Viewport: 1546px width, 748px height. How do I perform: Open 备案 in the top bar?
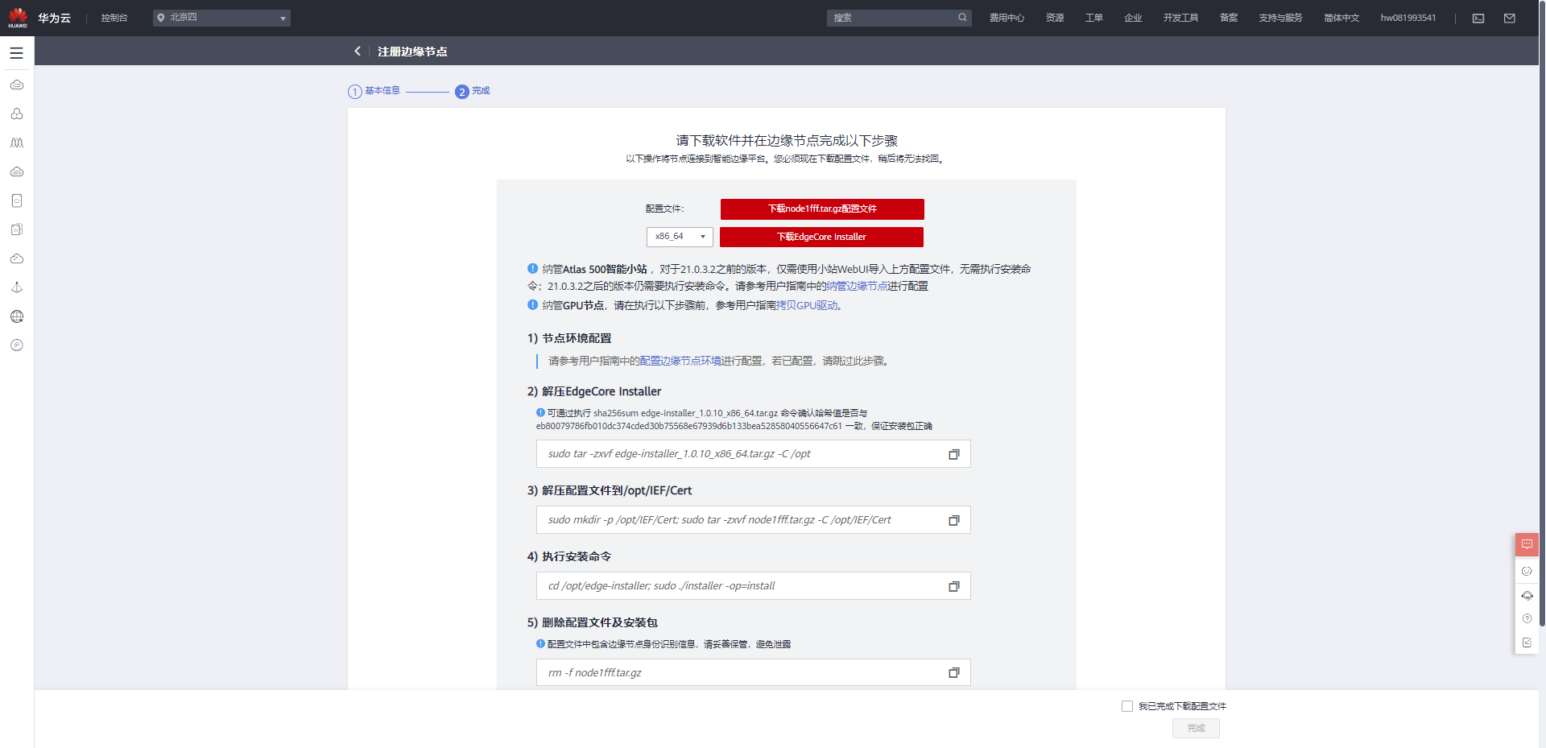(1229, 18)
